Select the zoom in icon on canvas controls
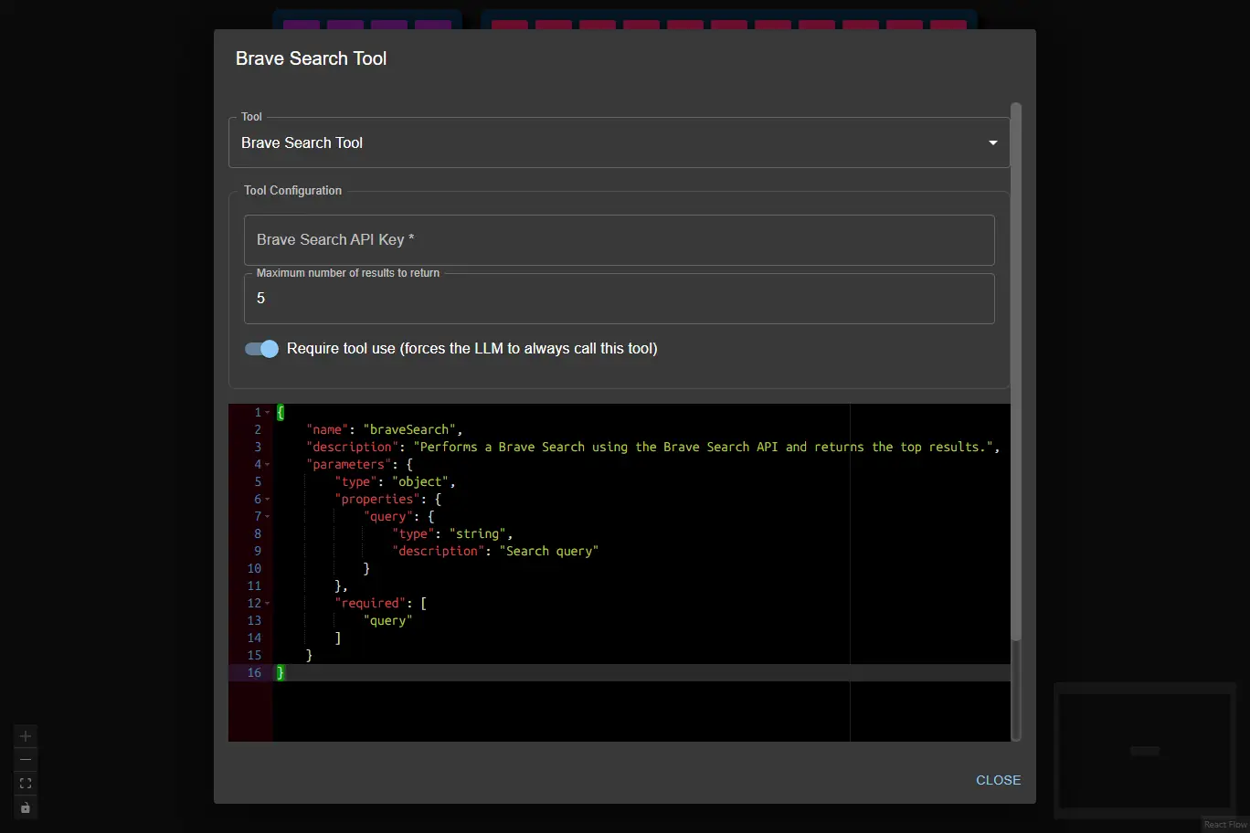Image resolution: width=1250 pixels, height=833 pixels. click(x=25, y=735)
